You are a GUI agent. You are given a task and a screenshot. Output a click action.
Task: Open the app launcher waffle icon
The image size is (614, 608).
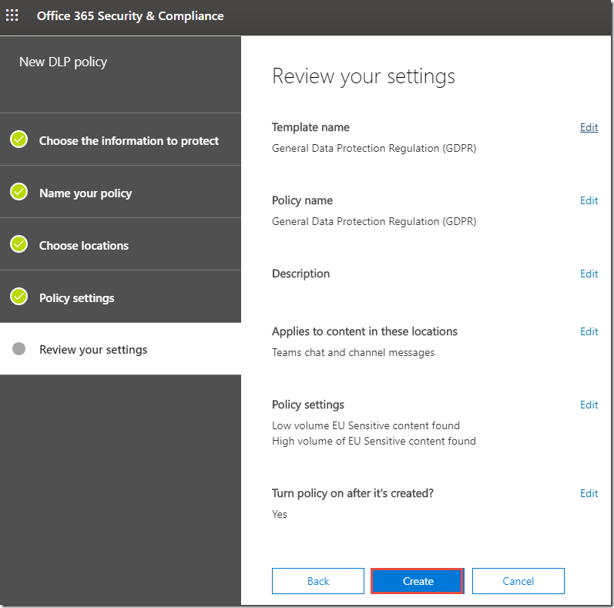[x=12, y=15]
